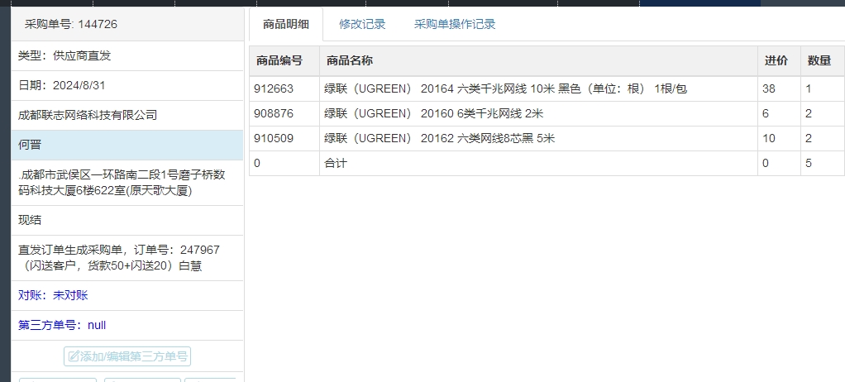Click the 商品编号 value 0 in the 合计 row
This screenshot has height=382, width=845.
point(284,163)
